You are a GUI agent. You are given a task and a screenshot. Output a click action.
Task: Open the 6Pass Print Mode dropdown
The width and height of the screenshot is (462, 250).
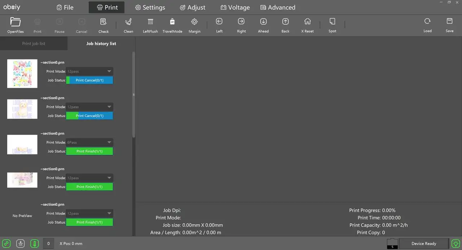[x=90, y=142]
